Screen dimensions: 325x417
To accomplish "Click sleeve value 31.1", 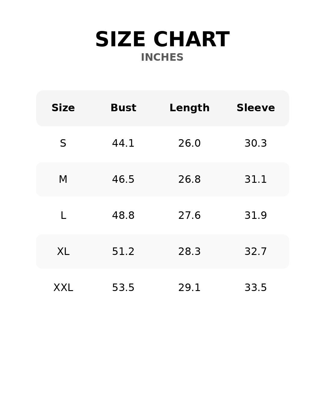I will click(256, 179).
